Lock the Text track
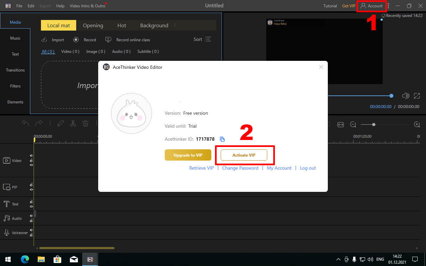Viewport: 426px width, 266px height. (31, 201)
